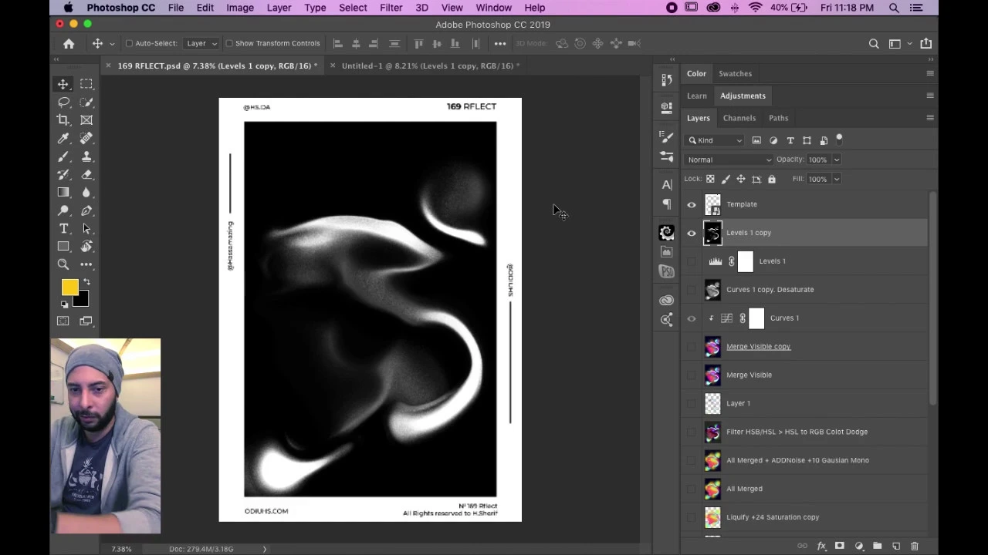Select the Frame tool

86,119
